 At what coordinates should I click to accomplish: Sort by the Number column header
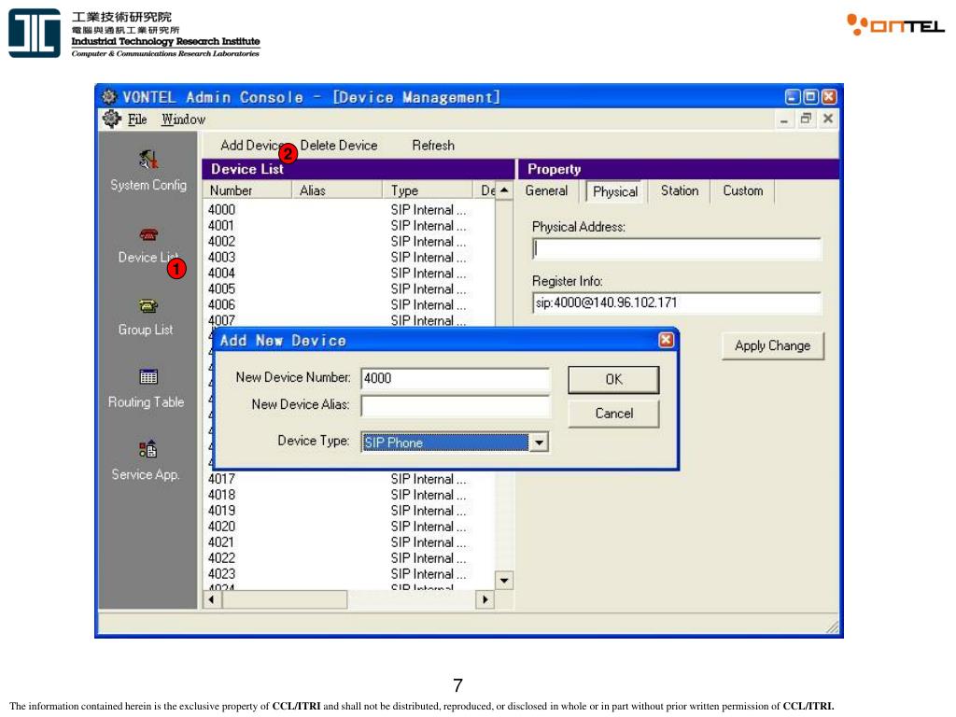click(246, 190)
